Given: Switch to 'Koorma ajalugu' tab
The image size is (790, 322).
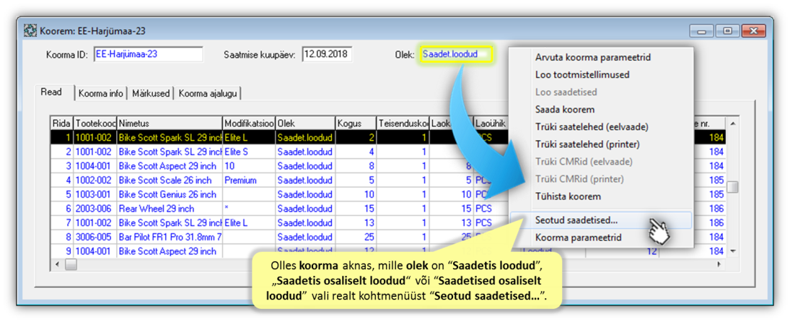Looking at the screenshot, I should click(209, 93).
